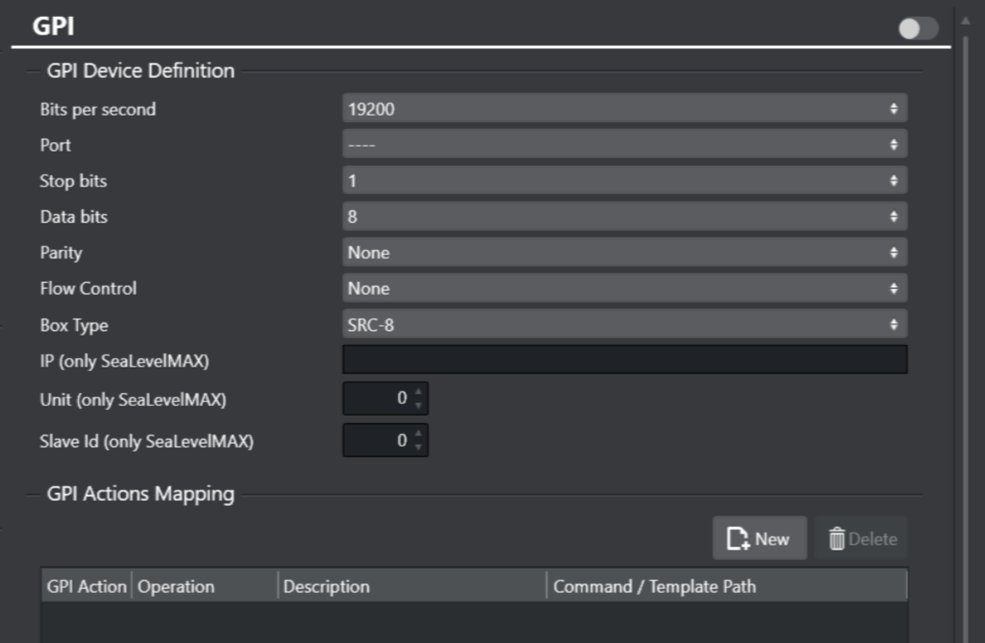Increase the Slave Id value with up arrow

(x=418, y=435)
